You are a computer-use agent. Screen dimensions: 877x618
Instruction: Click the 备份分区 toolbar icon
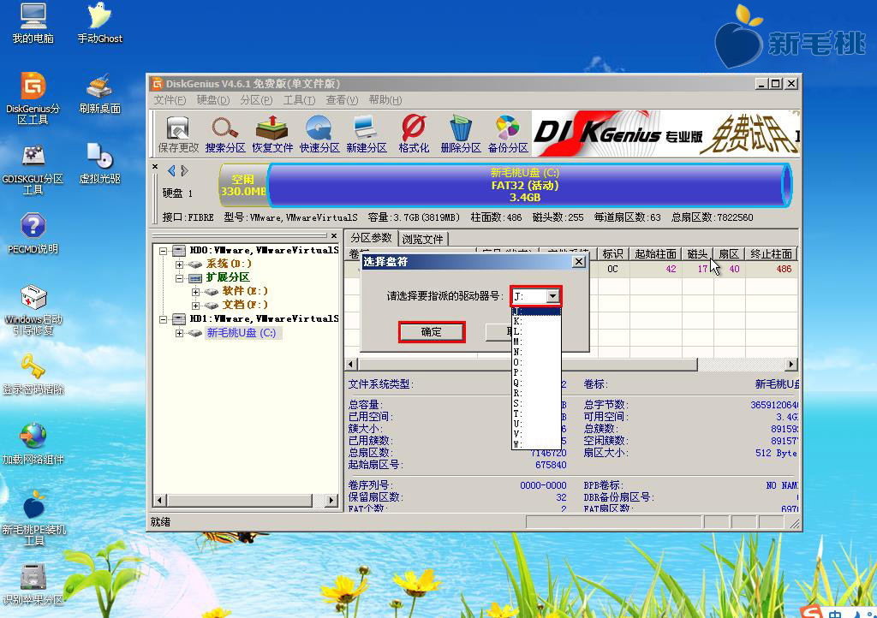[507, 134]
